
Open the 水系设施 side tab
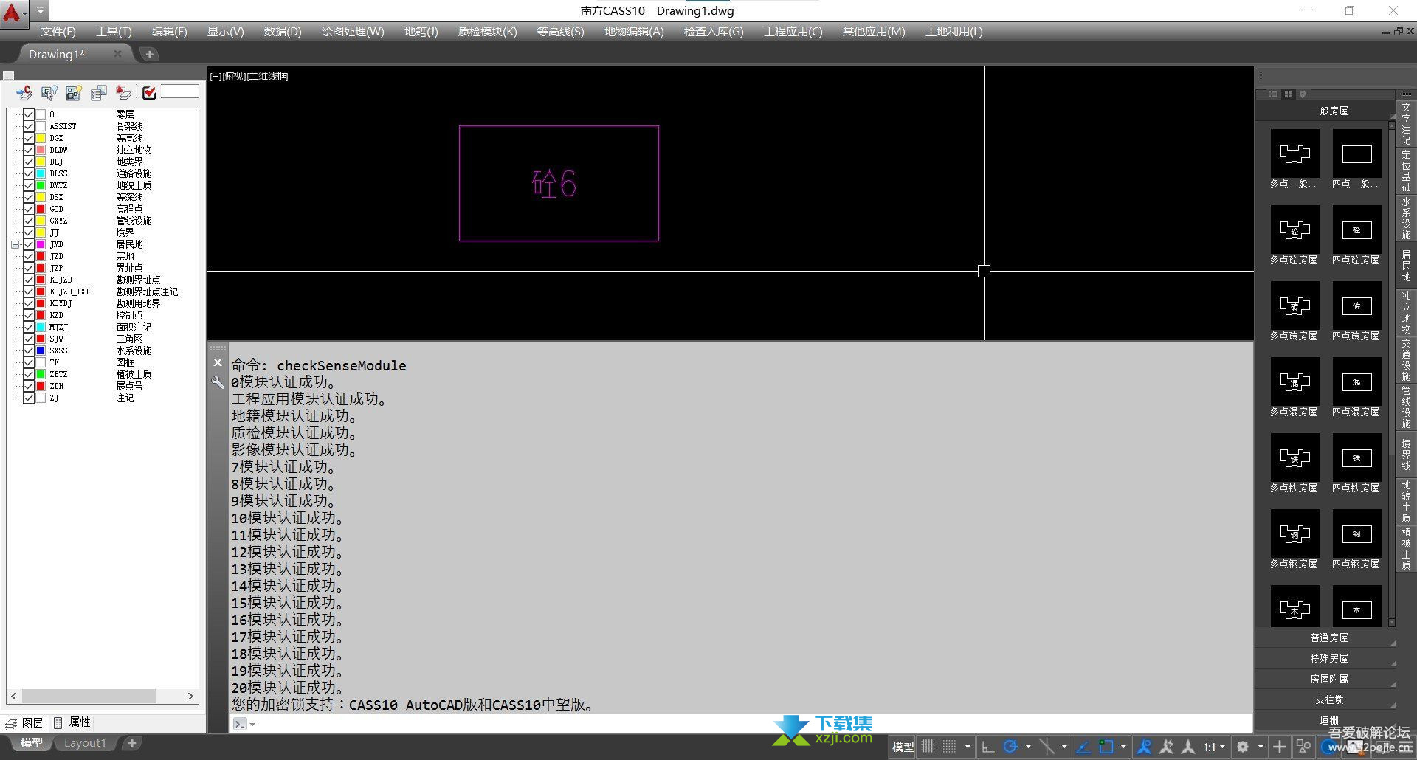coord(1406,218)
